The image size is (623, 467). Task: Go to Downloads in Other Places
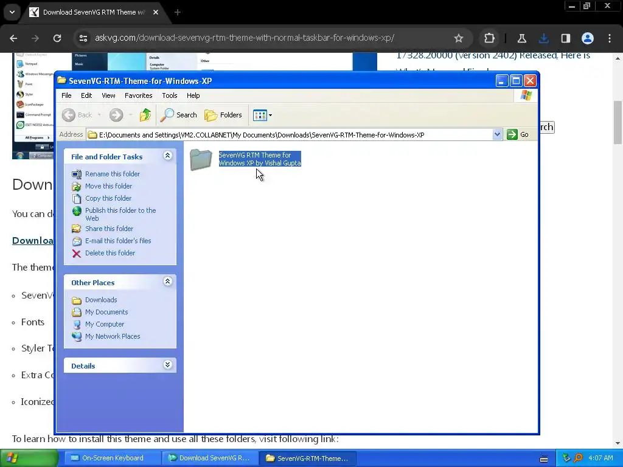(x=101, y=300)
